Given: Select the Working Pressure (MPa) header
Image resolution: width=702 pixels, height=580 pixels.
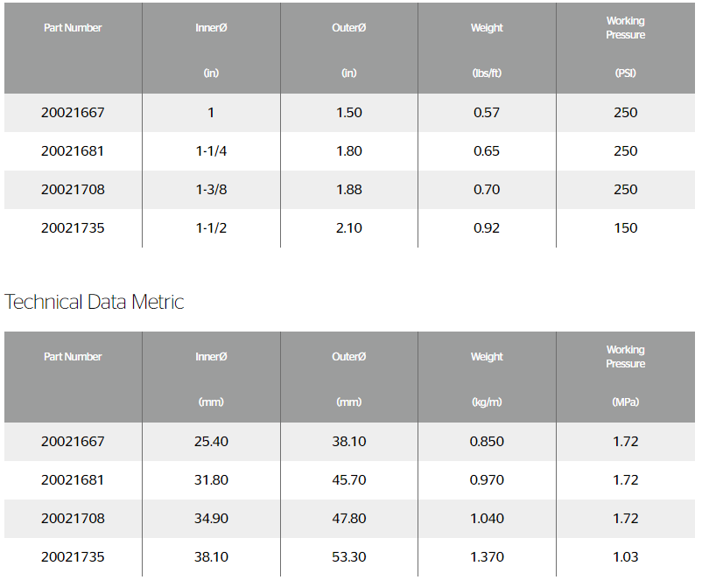Looking at the screenshot, I should [x=626, y=377].
